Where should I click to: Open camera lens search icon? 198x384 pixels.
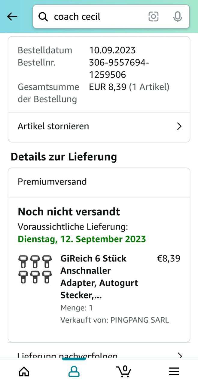tap(153, 17)
